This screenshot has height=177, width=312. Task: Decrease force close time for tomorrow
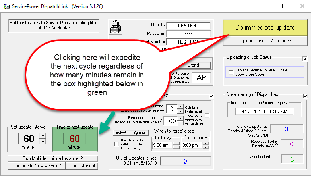[x=205, y=147]
